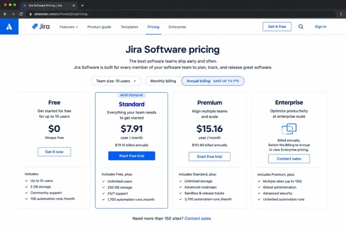
Task: Click the Standard plan heading
Action: [x=131, y=104]
